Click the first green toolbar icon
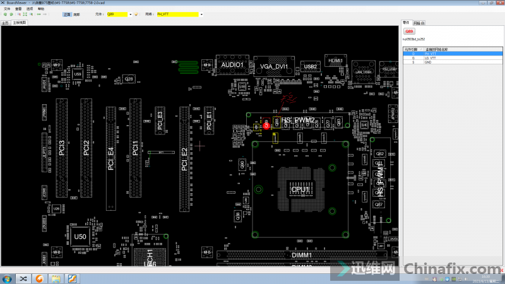This screenshot has width=505, height=284. click(5, 13)
